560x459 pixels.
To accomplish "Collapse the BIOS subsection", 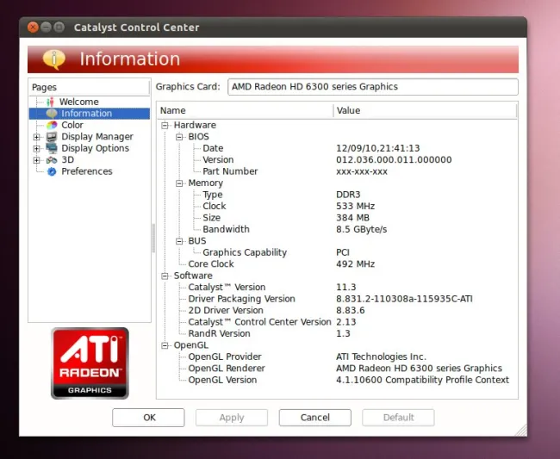I will coord(179,137).
